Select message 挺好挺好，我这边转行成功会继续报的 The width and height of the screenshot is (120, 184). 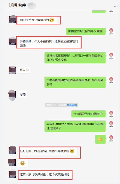pos(48,151)
